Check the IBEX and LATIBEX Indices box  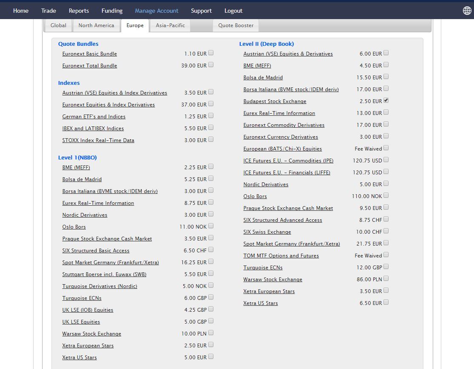[211, 127]
